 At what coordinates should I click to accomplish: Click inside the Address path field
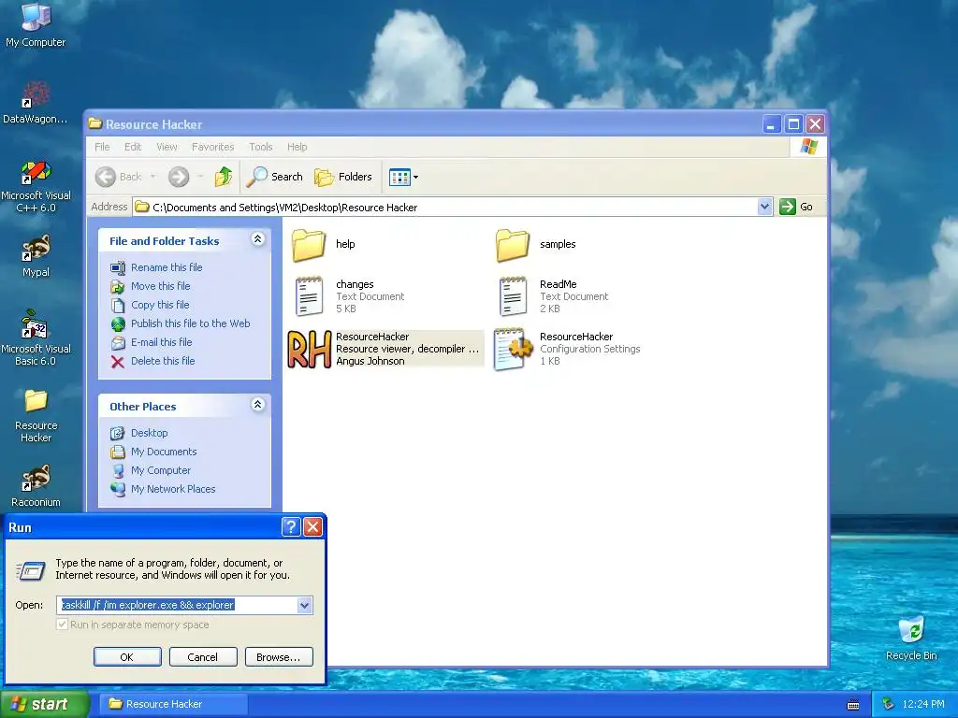point(444,207)
